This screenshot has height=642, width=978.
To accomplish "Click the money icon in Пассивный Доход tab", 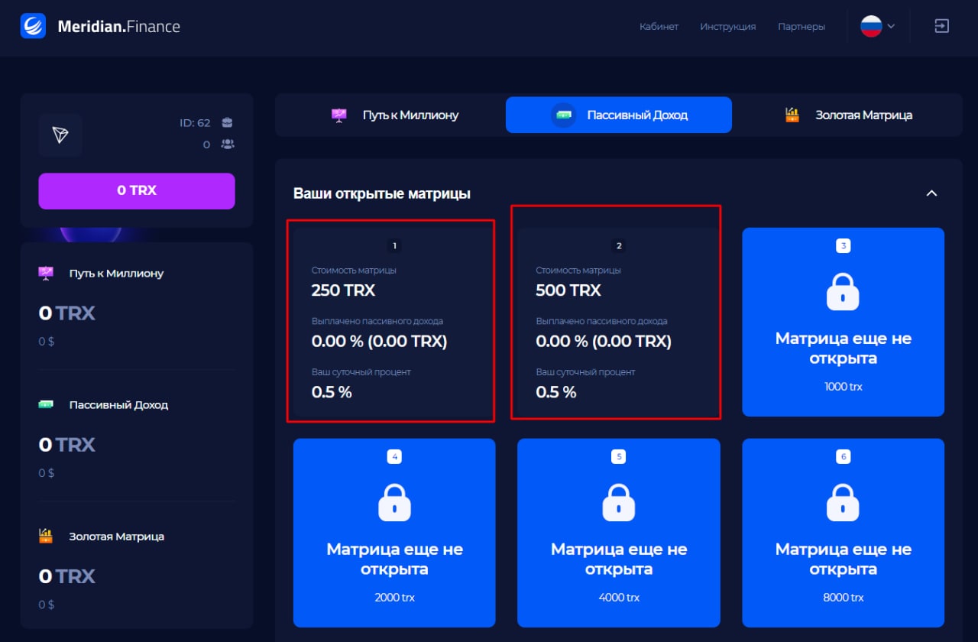I will [x=564, y=115].
